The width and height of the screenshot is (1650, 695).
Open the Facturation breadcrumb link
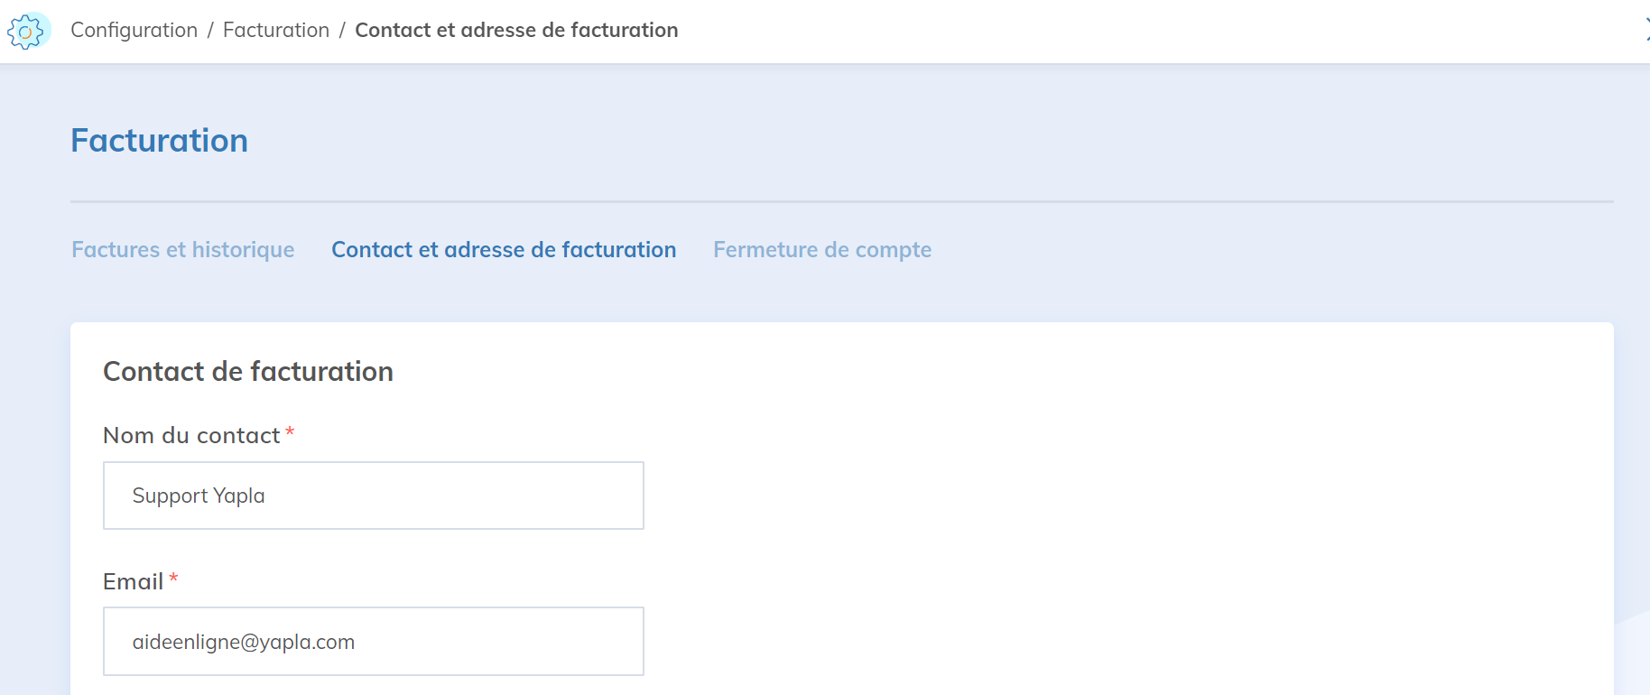276,30
